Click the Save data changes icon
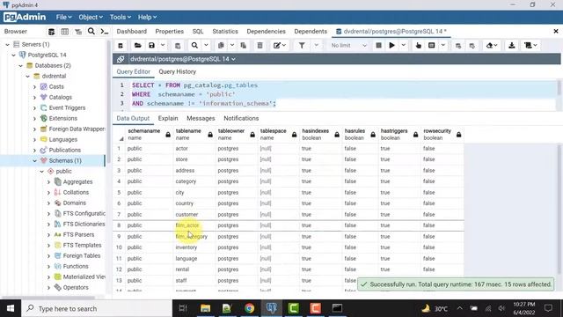This screenshot has width=563, height=317. tap(178, 45)
